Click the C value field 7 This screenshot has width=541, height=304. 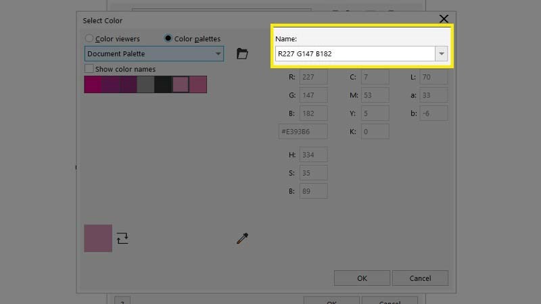tap(375, 77)
